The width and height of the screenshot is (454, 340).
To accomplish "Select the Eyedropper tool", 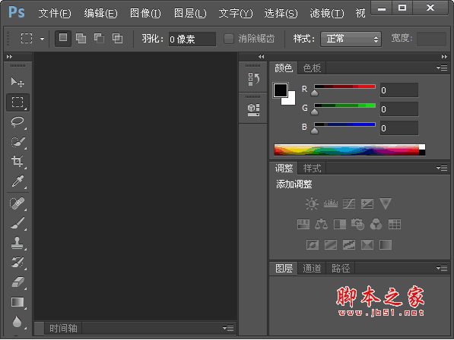I will (x=17, y=181).
